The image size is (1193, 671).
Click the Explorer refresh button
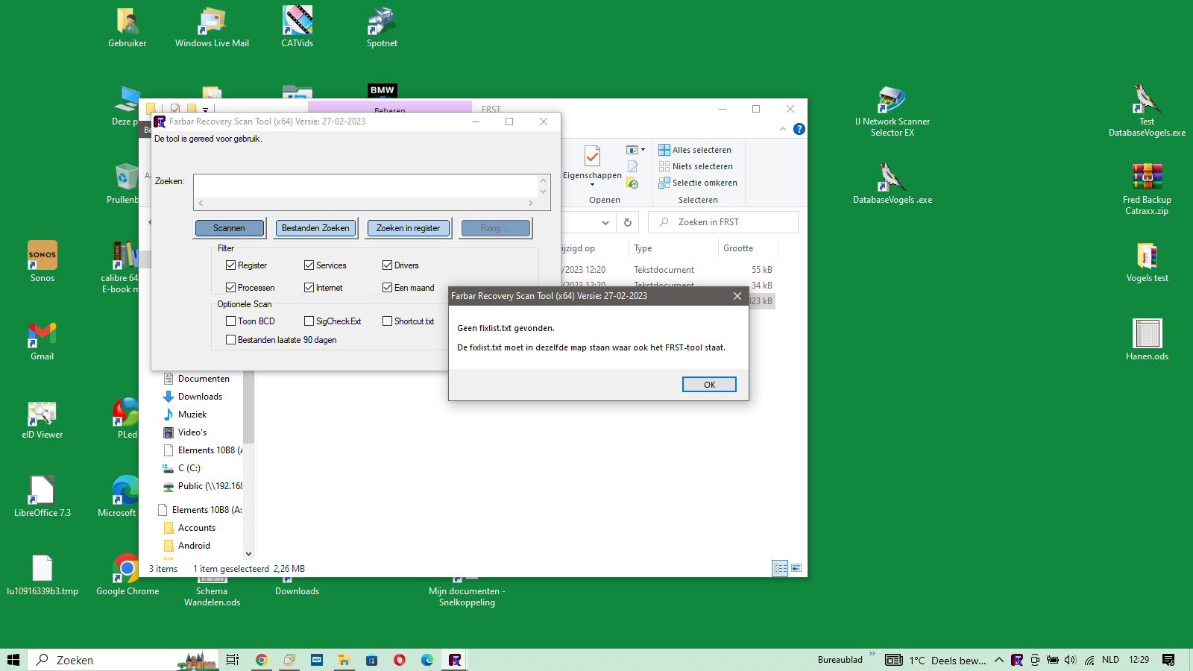point(628,222)
